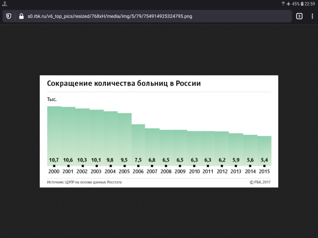Open the browser three-dot menu
Screen dimensions: 318x238
(312, 16)
